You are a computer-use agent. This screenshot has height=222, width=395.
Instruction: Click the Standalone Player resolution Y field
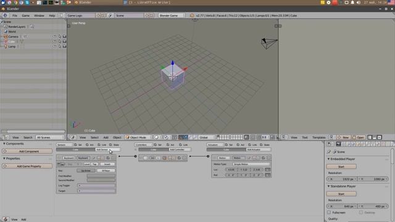click(373, 206)
